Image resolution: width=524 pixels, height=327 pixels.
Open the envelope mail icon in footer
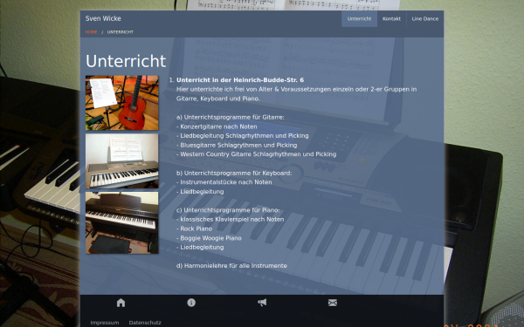(x=333, y=303)
